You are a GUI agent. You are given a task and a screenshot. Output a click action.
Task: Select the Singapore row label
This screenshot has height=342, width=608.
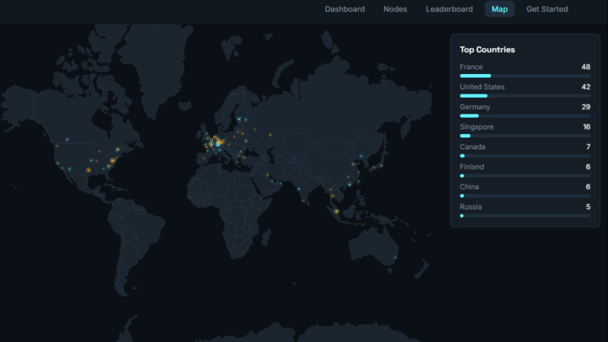pyautogui.click(x=477, y=127)
